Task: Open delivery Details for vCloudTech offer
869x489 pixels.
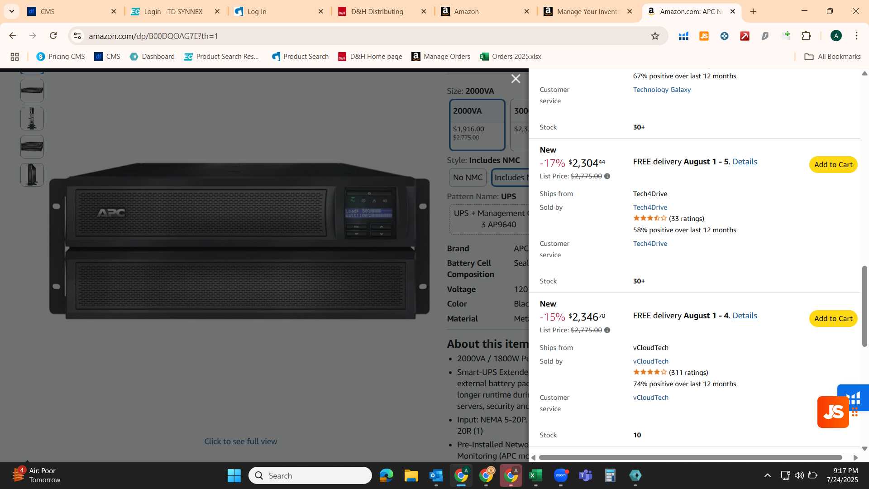Action: [745, 316]
